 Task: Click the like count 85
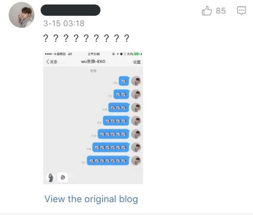pos(221,11)
